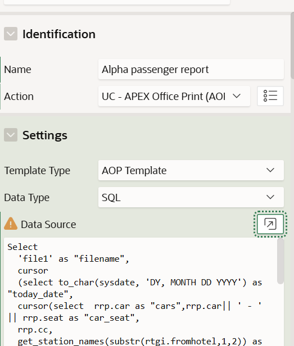Image resolution: width=294 pixels, height=346 pixels.
Task: Open Action list of values icon
Action: [x=270, y=96]
